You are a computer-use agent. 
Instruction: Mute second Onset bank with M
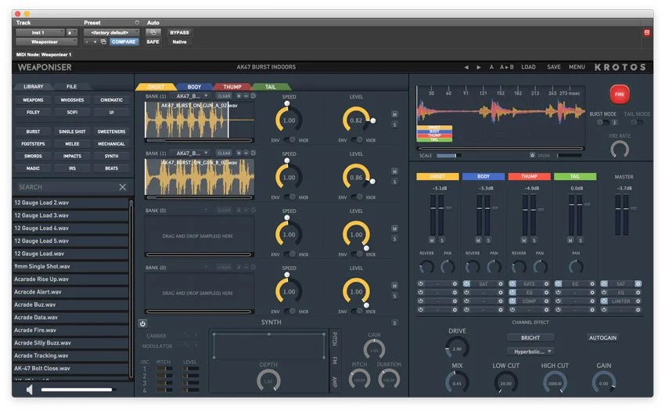pos(394,171)
